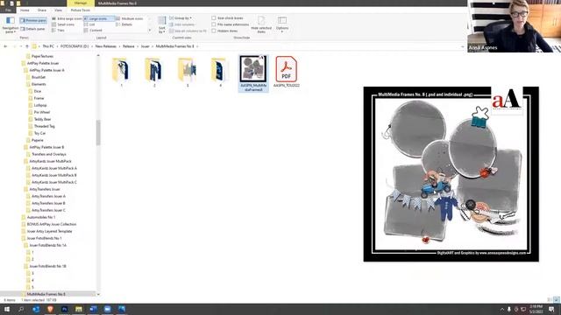This screenshot has height=315, width=561.
Task: Open the Windows Start menu
Action: coord(7,309)
